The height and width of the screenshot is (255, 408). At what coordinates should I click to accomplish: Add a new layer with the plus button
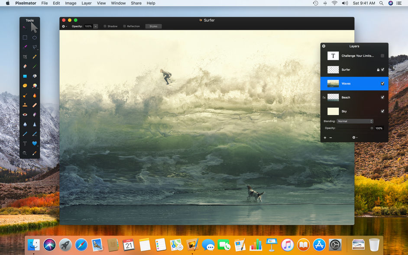click(325, 137)
